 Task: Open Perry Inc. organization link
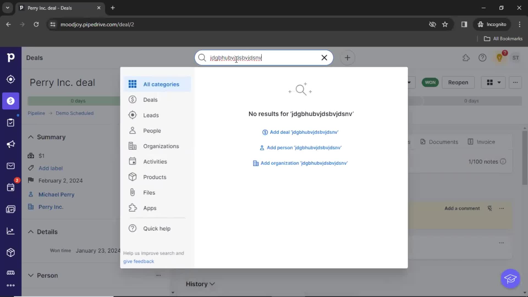(51, 207)
